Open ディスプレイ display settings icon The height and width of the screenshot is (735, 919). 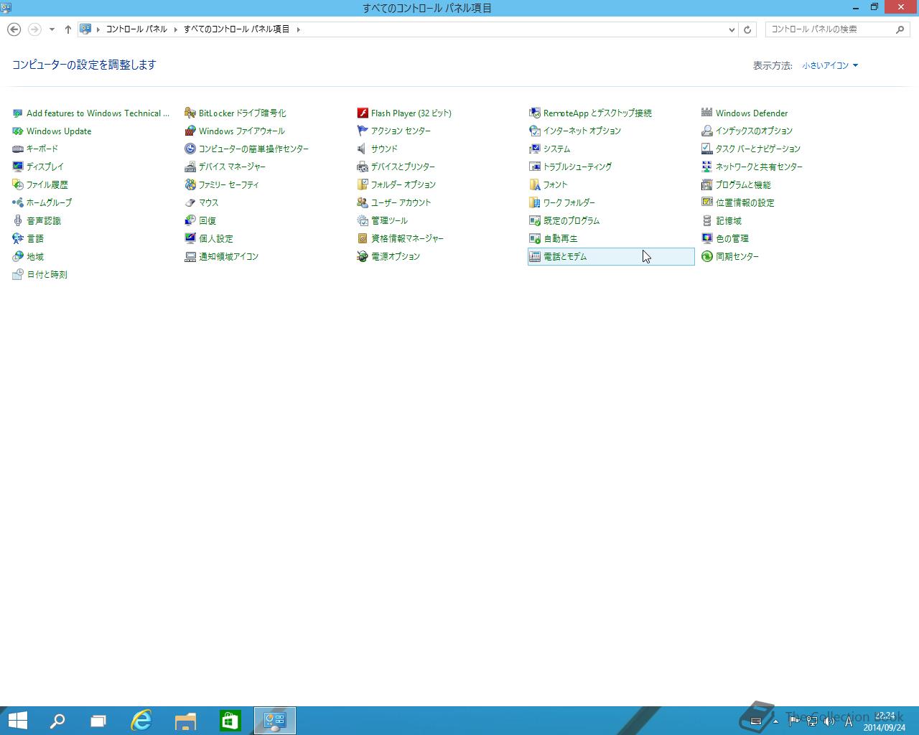(x=18, y=167)
